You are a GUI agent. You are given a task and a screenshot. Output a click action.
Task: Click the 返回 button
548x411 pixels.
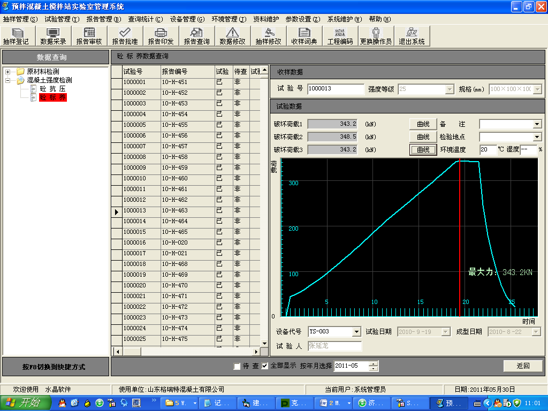click(x=523, y=366)
